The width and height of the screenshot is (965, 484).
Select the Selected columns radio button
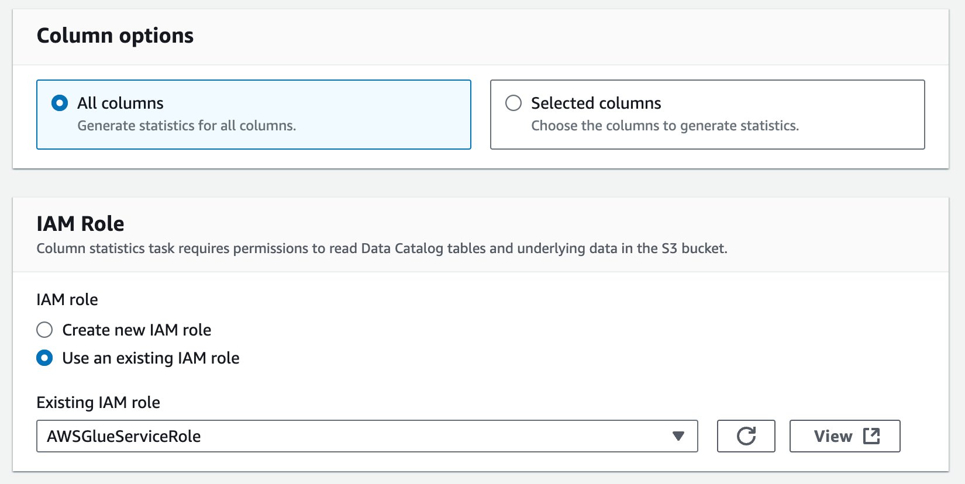513,103
